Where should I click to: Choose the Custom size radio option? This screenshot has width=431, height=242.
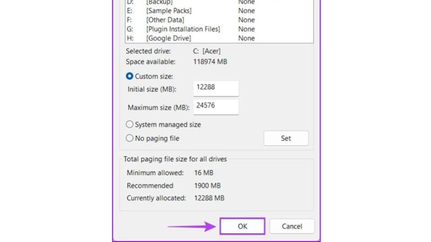click(130, 76)
